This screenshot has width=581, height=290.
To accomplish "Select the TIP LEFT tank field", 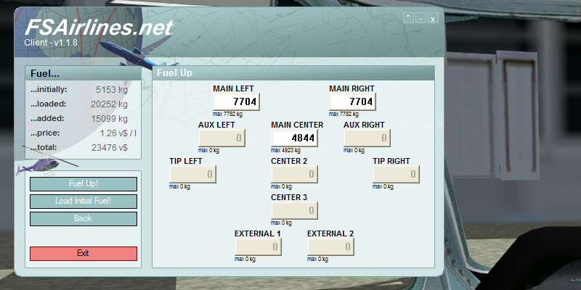I will [193, 174].
